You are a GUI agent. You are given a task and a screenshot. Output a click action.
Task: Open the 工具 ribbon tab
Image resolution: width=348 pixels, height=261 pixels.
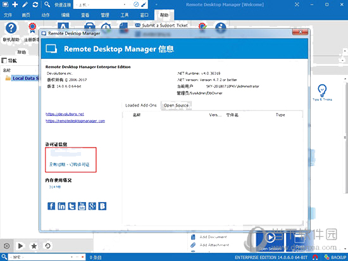[125, 15]
